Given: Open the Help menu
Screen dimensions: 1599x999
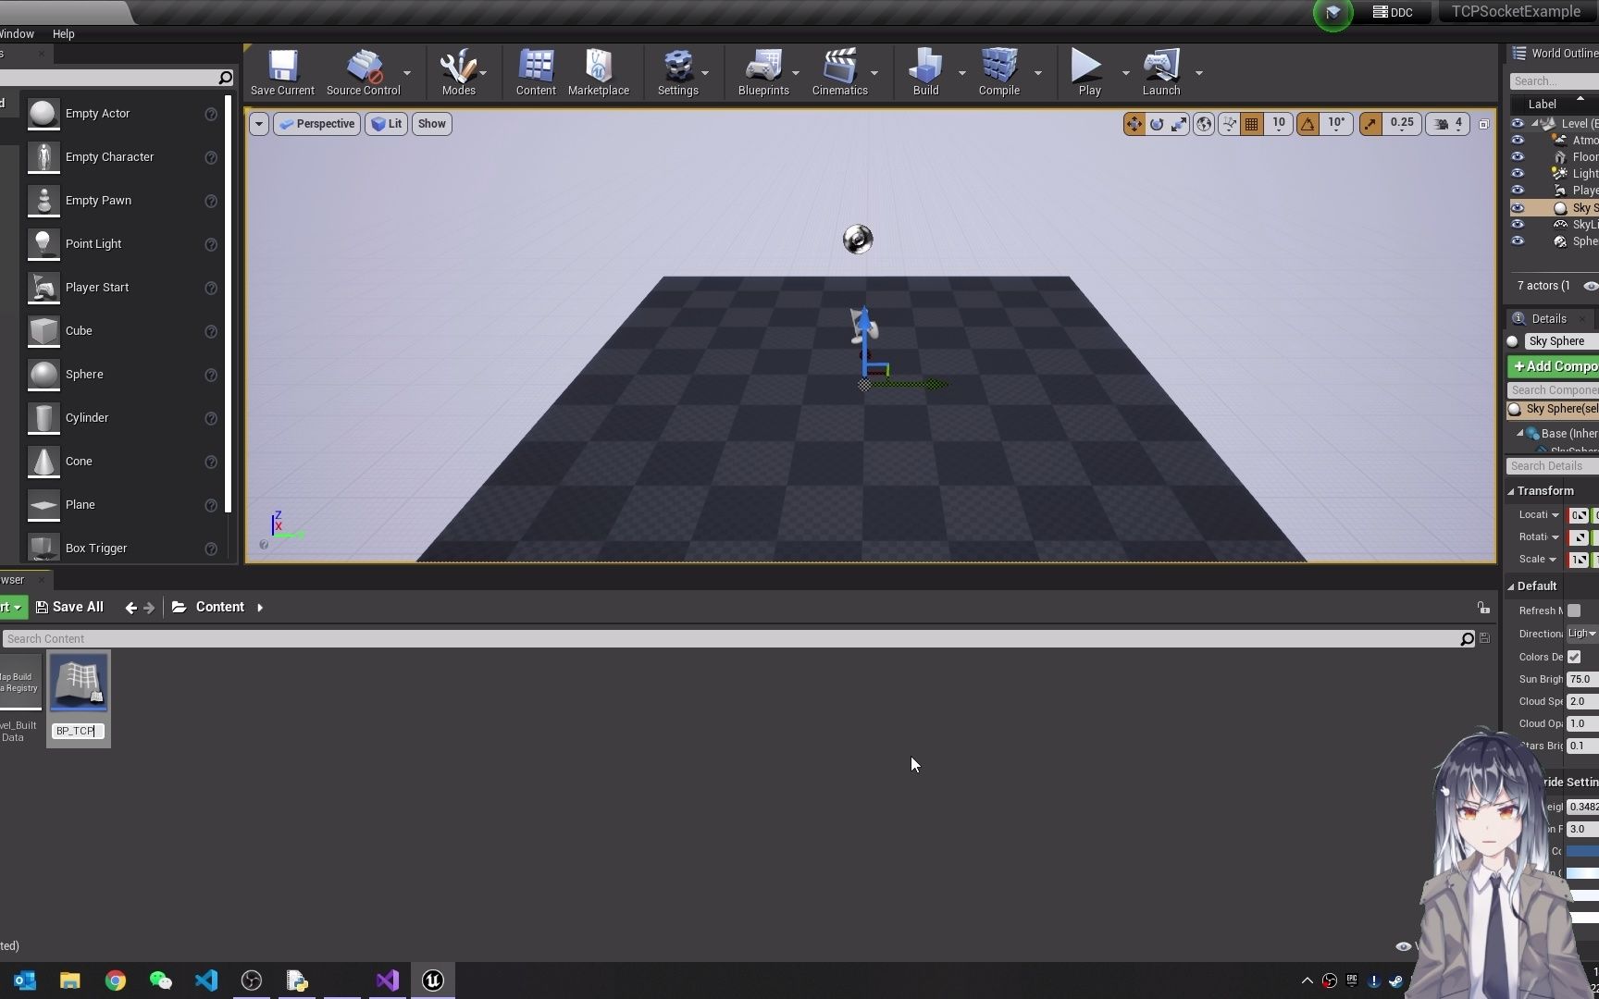Looking at the screenshot, I should (63, 33).
